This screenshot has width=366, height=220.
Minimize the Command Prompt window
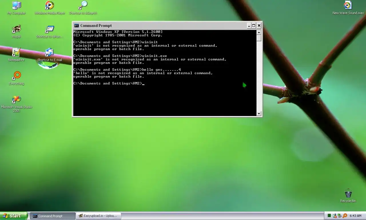pos(249,25)
